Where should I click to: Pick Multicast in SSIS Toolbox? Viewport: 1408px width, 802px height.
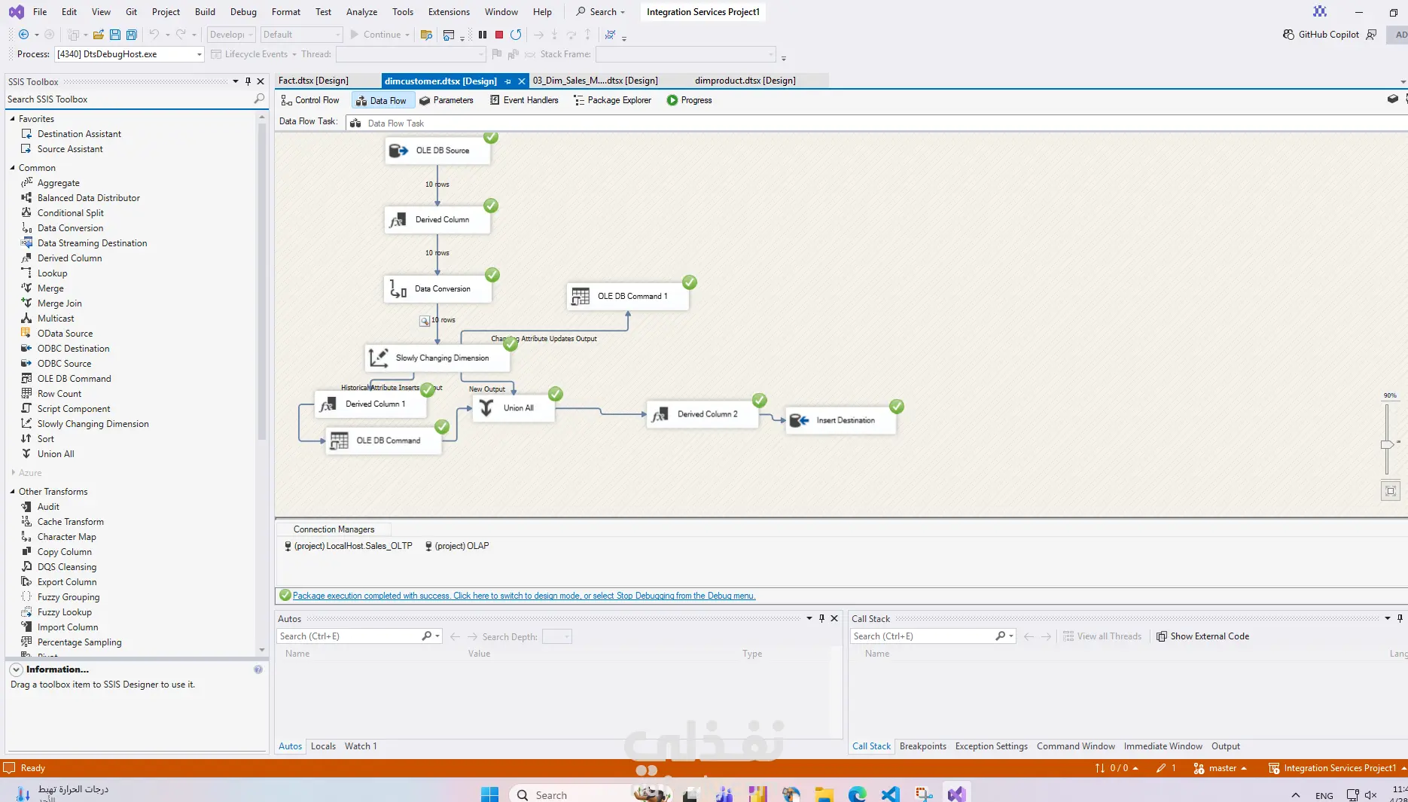56,319
